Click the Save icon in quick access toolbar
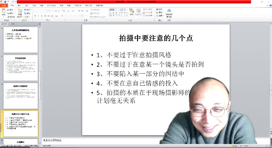 tap(5, 2)
